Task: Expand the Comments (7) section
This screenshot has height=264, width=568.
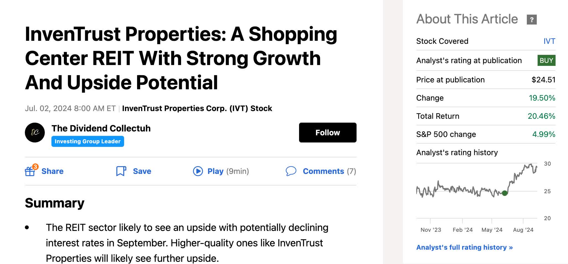Action: coord(323,171)
